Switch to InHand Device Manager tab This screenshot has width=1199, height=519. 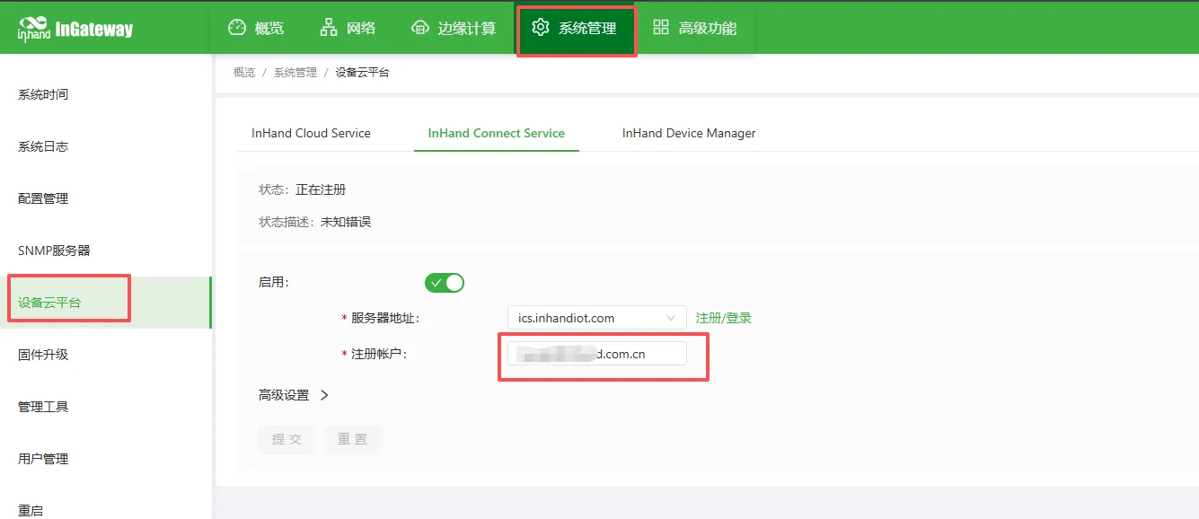coord(689,133)
